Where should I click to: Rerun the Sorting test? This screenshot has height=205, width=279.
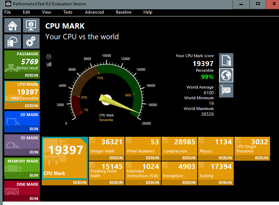tap(216, 182)
